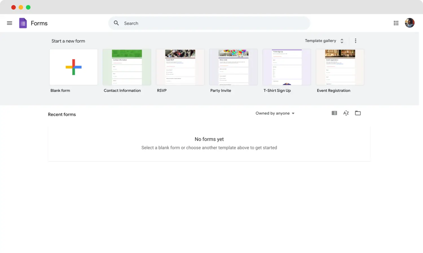423x253 pixels.
Task: Type in the Search field
Action: coord(211,23)
